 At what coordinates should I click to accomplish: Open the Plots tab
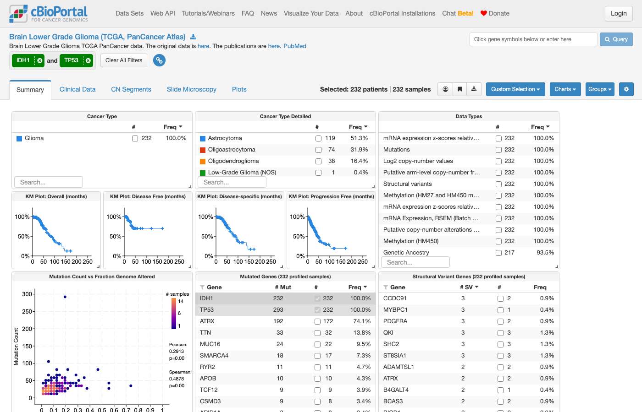click(x=239, y=89)
